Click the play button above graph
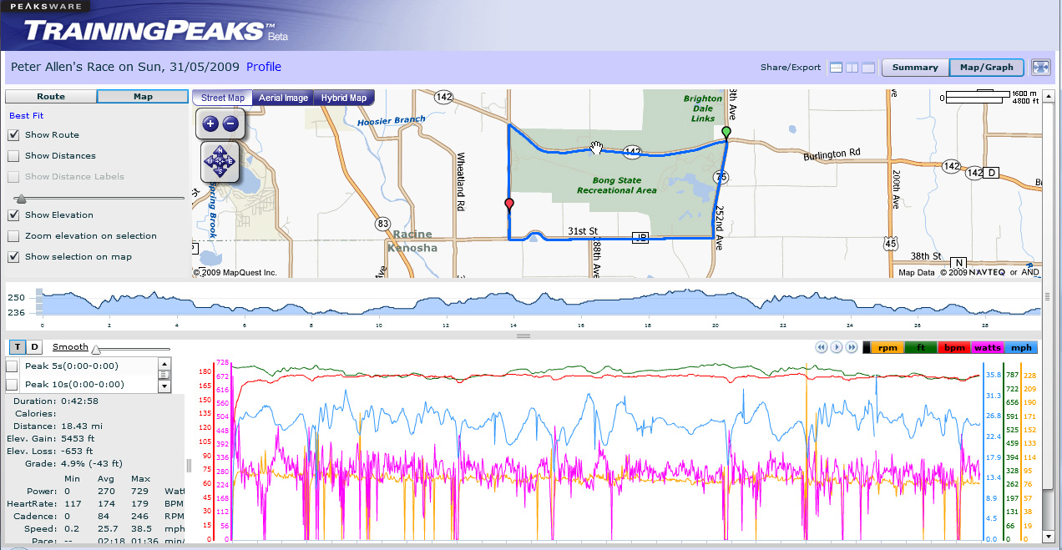Screen dimensions: 1062x550 pyautogui.click(x=836, y=347)
